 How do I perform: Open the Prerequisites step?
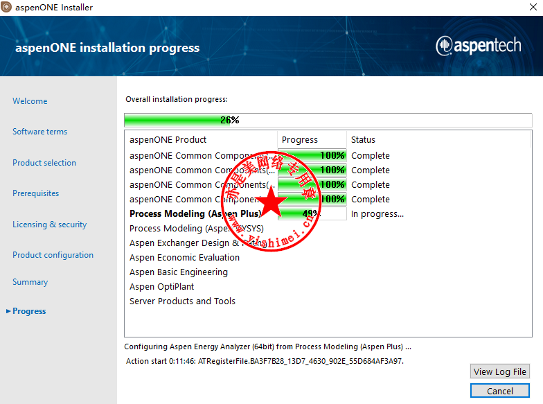tap(36, 193)
